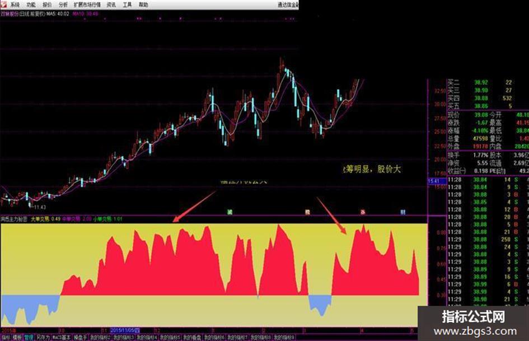Click the 换手 value 1.77%

[x=480, y=155]
